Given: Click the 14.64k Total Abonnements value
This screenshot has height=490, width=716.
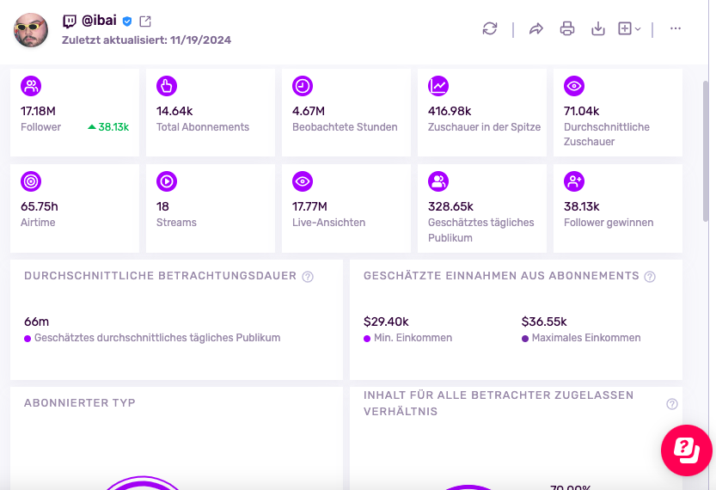Looking at the screenshot, I should click(x=174, y=111).
